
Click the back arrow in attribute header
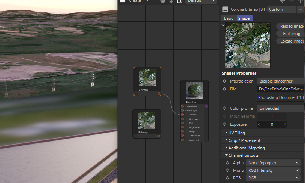(283, 1)
